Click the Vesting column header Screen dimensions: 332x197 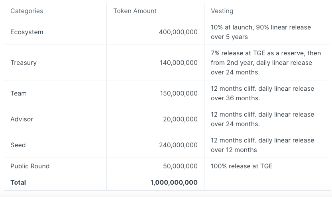point(222,11)
